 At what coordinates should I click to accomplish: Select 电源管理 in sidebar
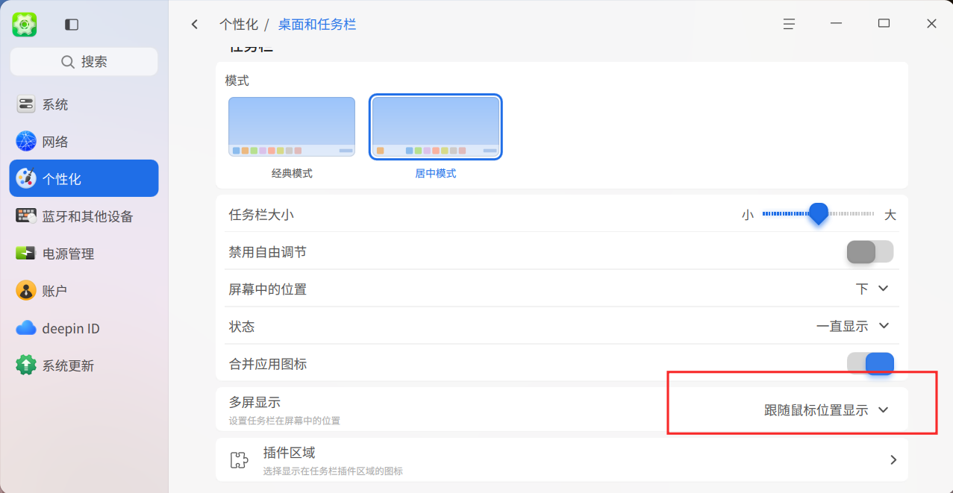[x=84, y=254]
